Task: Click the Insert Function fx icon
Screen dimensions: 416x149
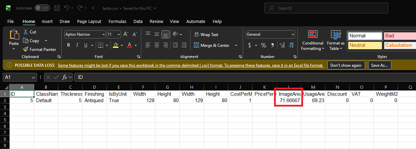Action: click(65, 77)
